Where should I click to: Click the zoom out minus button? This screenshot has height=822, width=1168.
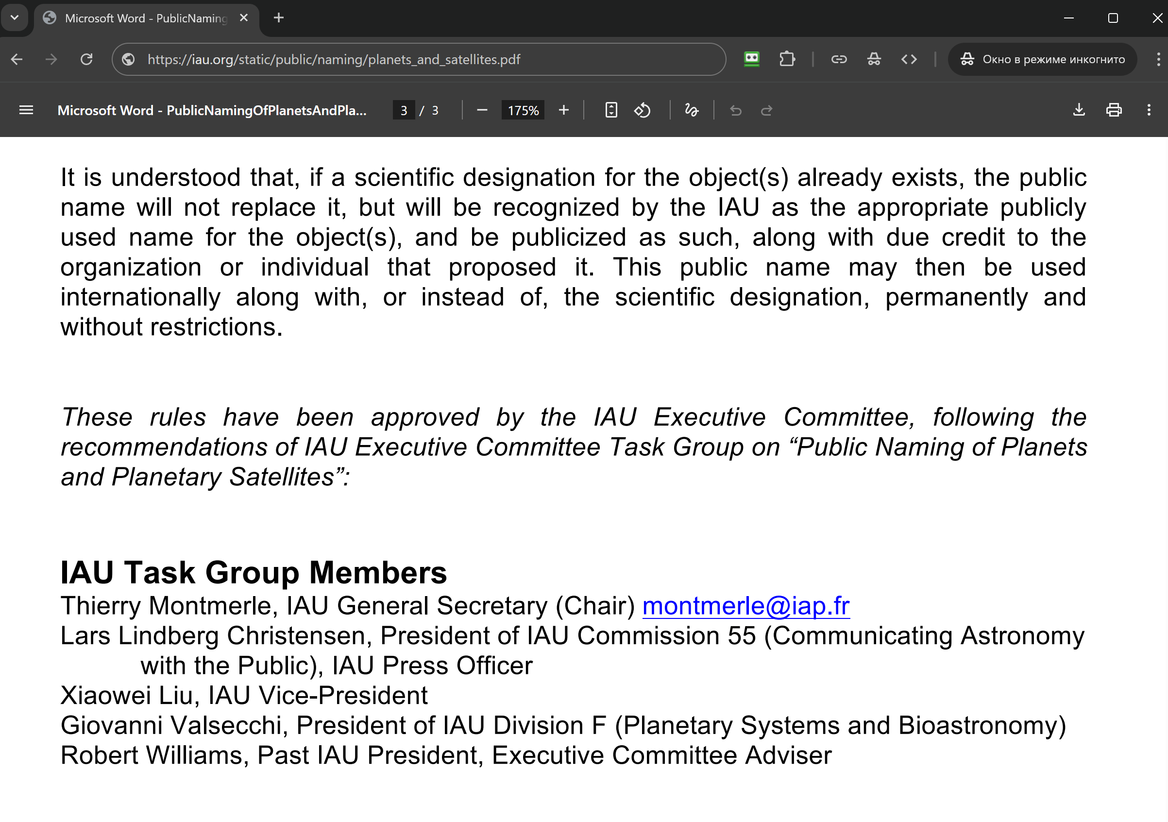pyautogui.click(x=482, y=110)
